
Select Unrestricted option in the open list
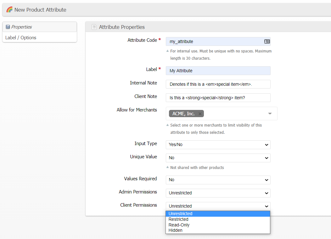pos(218,214)
